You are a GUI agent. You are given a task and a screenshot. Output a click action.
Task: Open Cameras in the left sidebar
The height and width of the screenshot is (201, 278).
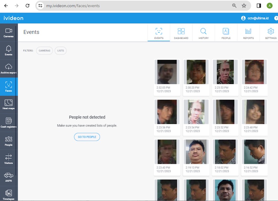9,33
